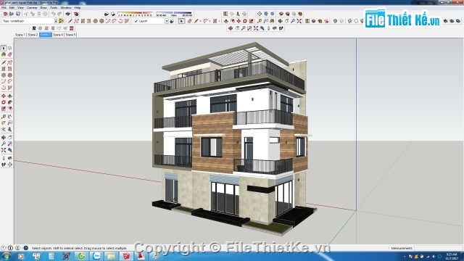Select the Push/Pull tool in left toolbar
Image resolution: width=464 pixels, height=261 pixels.
pos(9,96)
